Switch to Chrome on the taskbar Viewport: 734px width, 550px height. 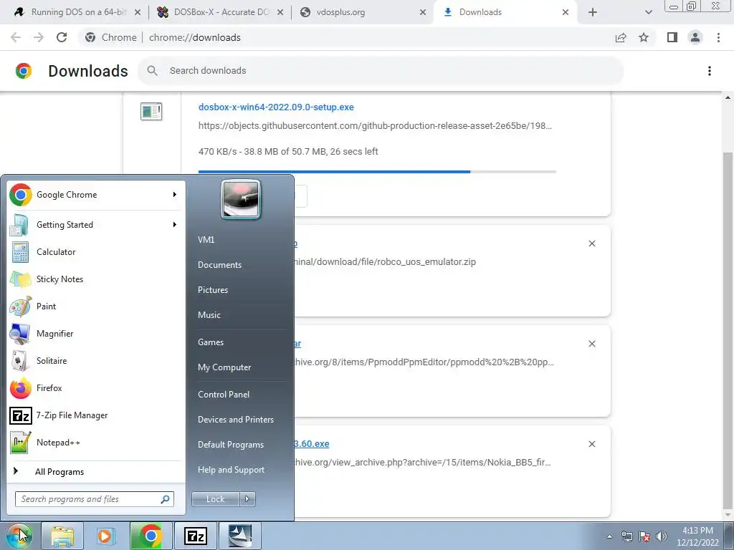(151, 536)
